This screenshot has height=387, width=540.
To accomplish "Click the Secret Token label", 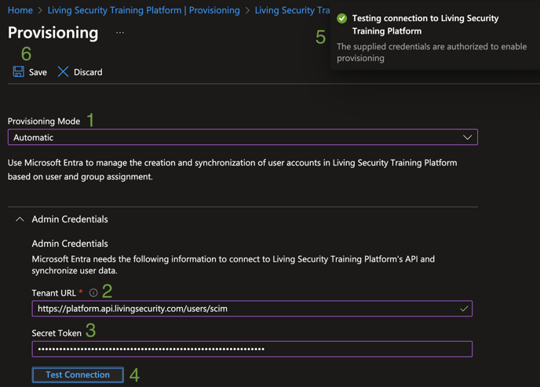I will (x=57, y=333).
